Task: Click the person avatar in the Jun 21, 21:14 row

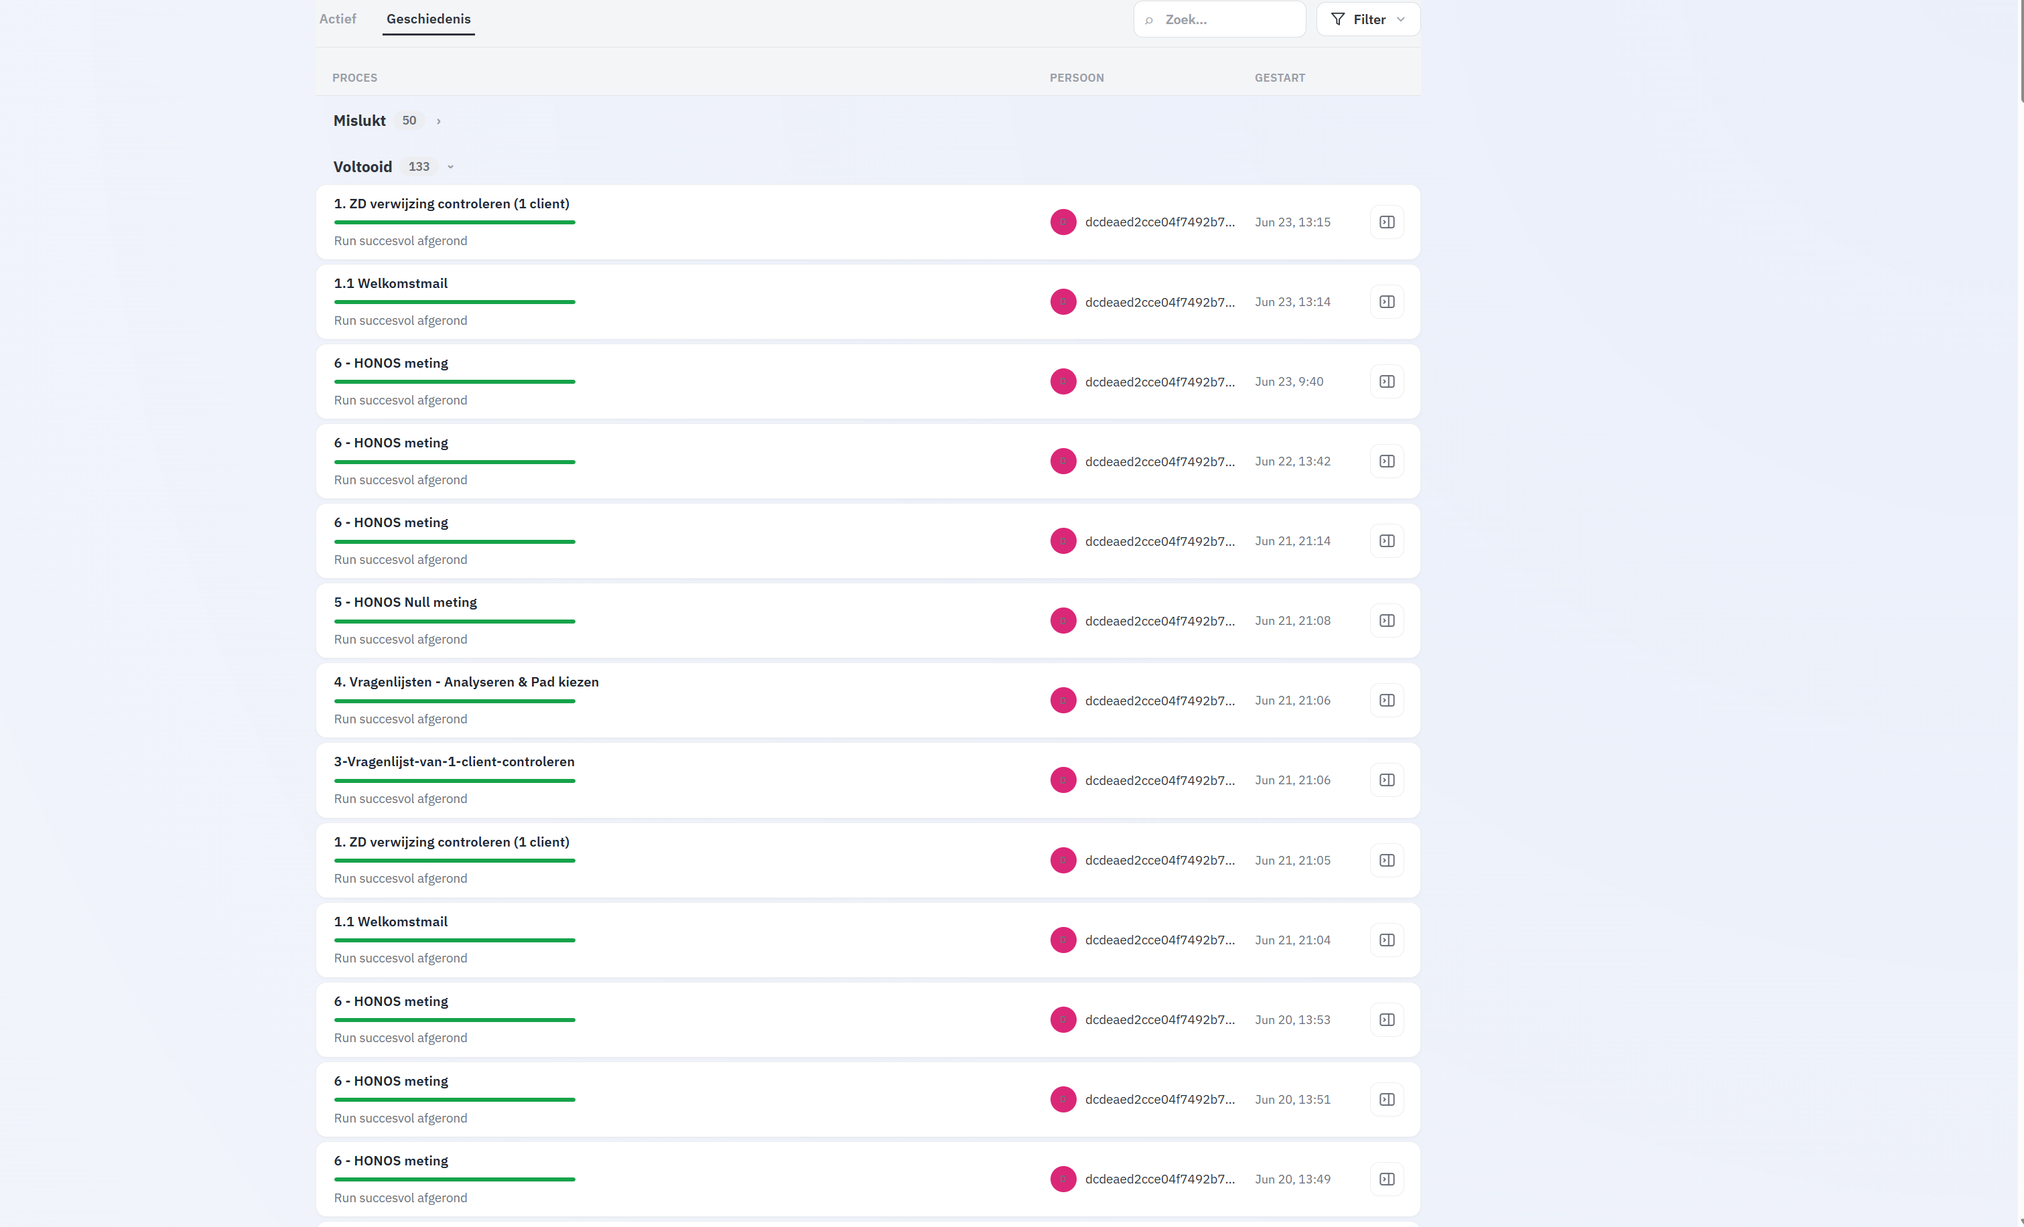Action: click(x=1063, y=540)
